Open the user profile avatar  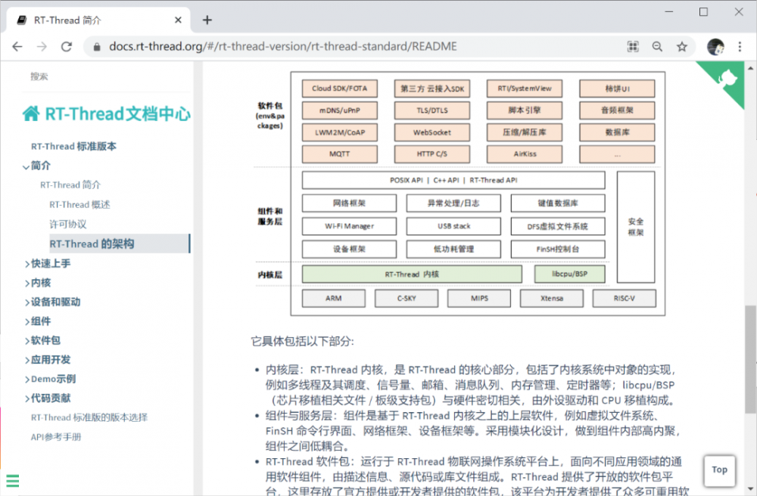715,47
